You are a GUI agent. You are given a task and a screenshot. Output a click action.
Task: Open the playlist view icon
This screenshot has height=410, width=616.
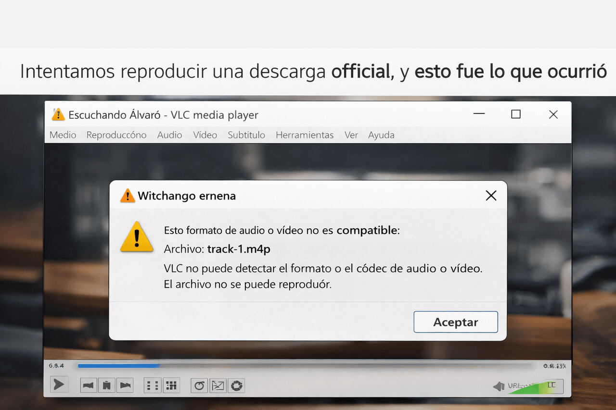tap(152, 385)
